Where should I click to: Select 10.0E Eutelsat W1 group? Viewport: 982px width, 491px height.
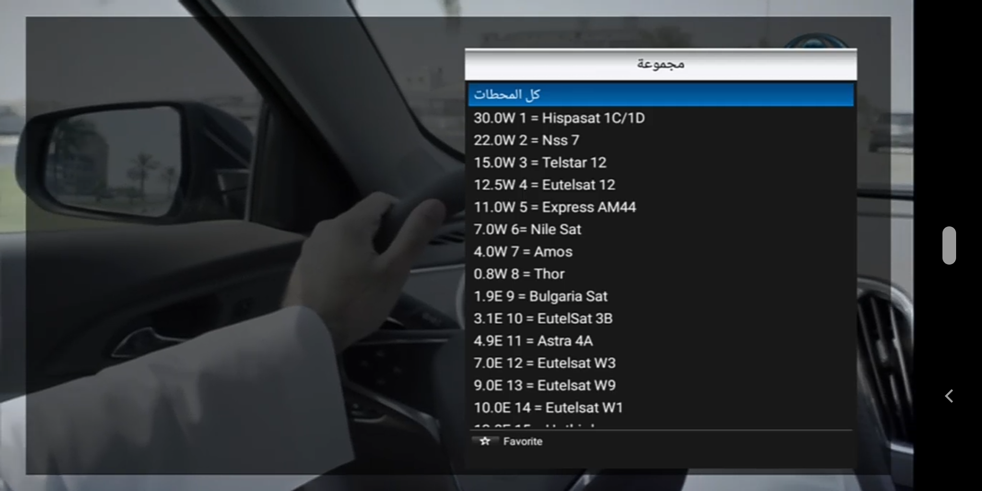(x=548, y=408)
